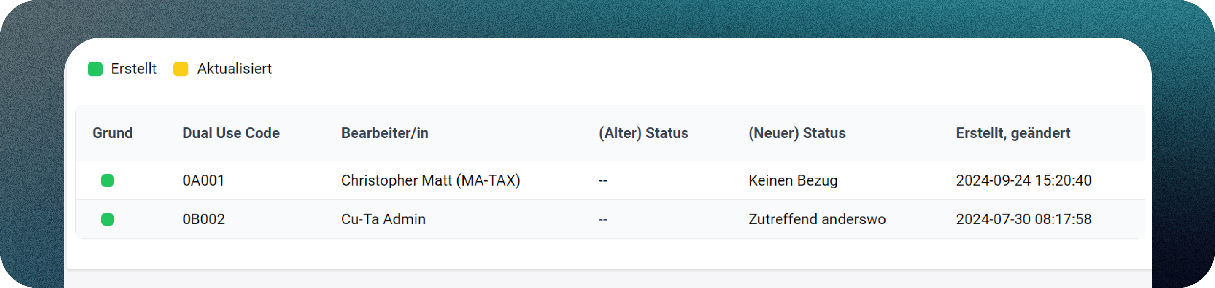Select the dual use code 0B002
Image resolution: width=1215 pixels, height=288 pixels.
[x=203, y=219]
